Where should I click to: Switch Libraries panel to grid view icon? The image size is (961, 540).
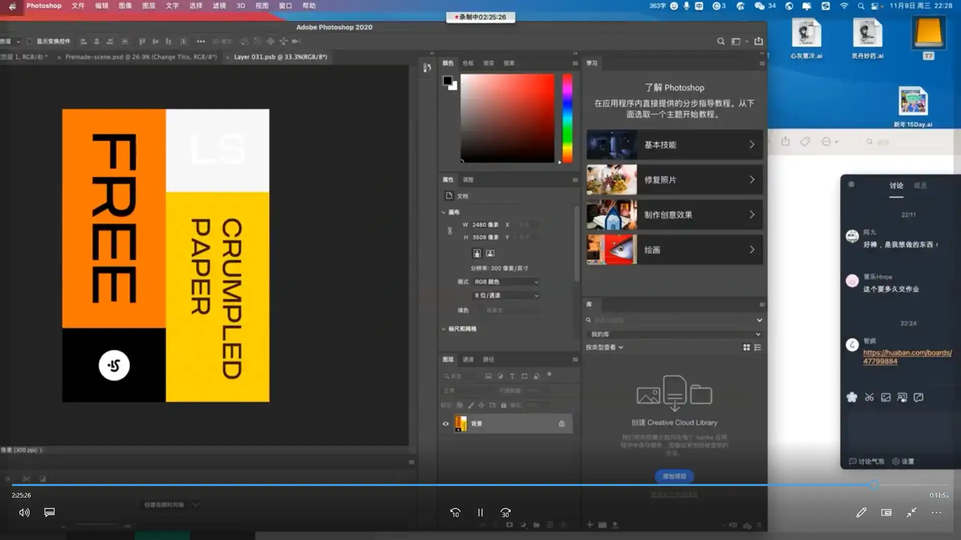pyautogui.click(x=747, y=347)
